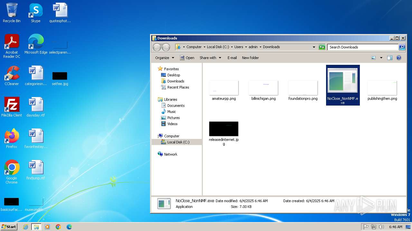
Task: Click the Explorer Forward navigation button
Action: 166,47
